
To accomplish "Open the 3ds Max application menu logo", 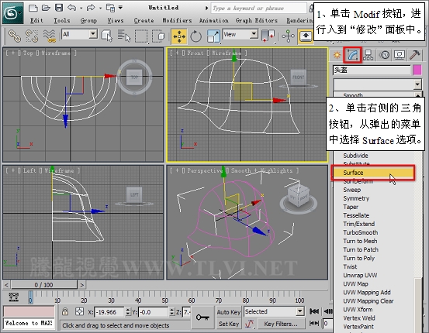I will click(12, 13).
